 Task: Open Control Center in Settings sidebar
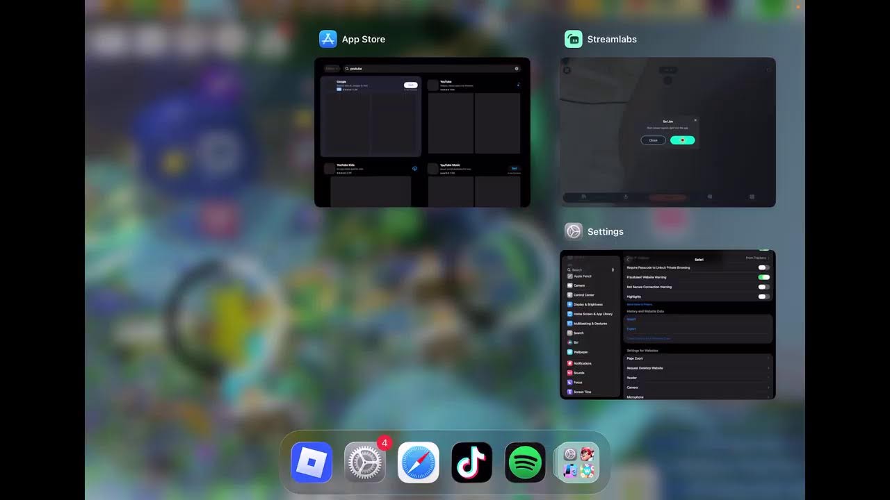tap(591, 295)
